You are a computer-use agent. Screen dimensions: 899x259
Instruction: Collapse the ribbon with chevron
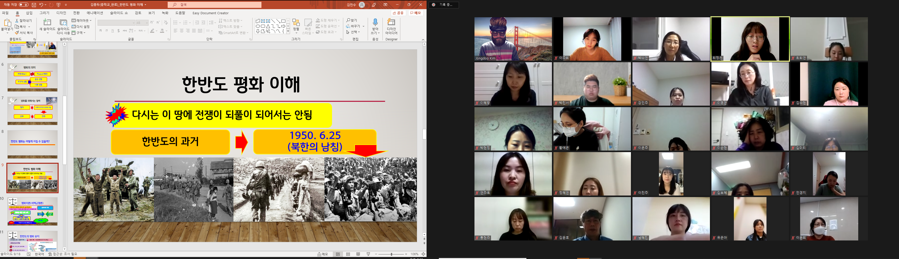coord(423,39)
